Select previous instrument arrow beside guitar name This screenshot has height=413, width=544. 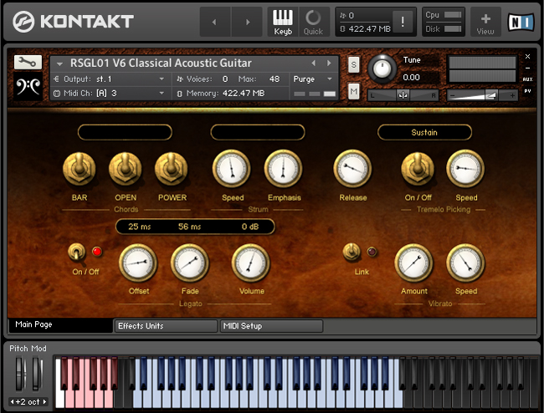314,63
